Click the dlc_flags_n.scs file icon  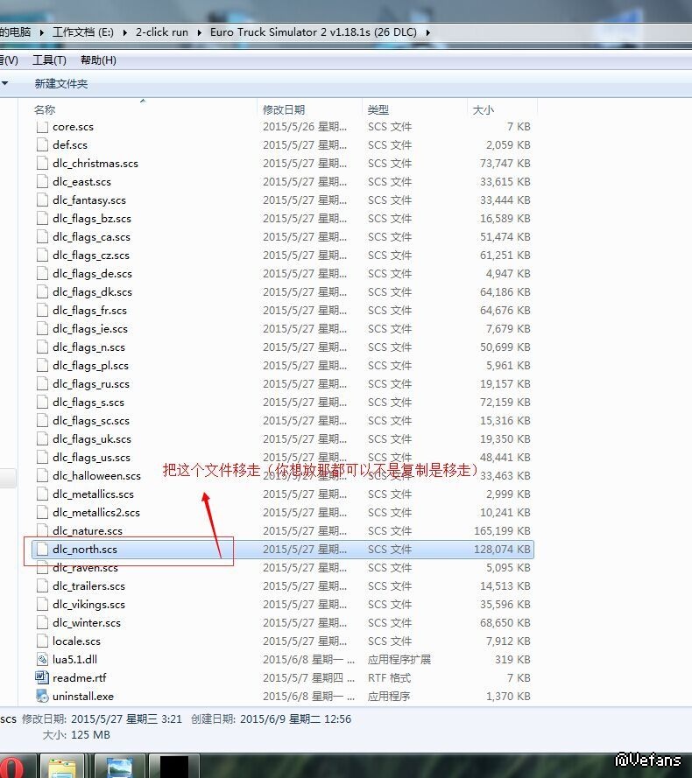tap(42, 347)
